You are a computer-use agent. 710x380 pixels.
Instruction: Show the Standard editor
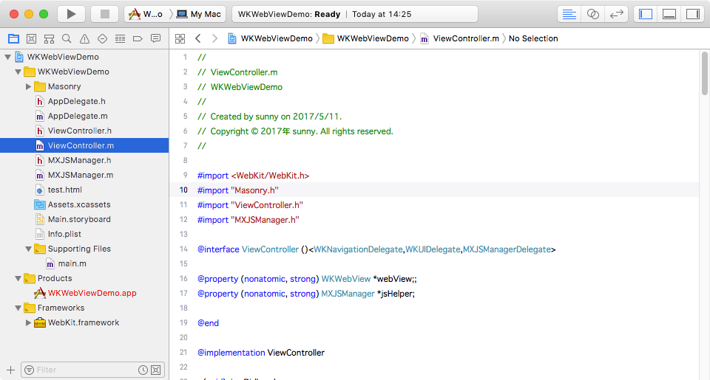569,14
